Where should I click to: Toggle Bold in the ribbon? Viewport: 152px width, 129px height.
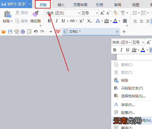click(x=49, y=21)
